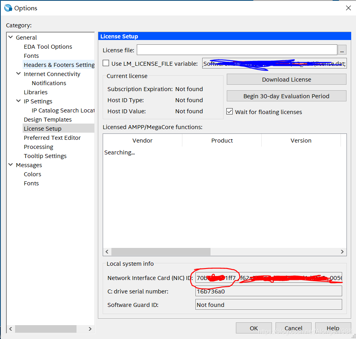Open Help for this dialog
Viewport: 356px width, 339px height.
click(x=333, y=328)
